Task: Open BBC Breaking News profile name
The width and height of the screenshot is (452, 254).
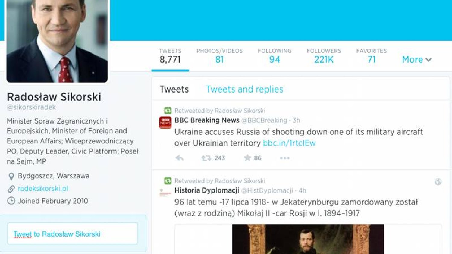Action: (x=207, y=120)
